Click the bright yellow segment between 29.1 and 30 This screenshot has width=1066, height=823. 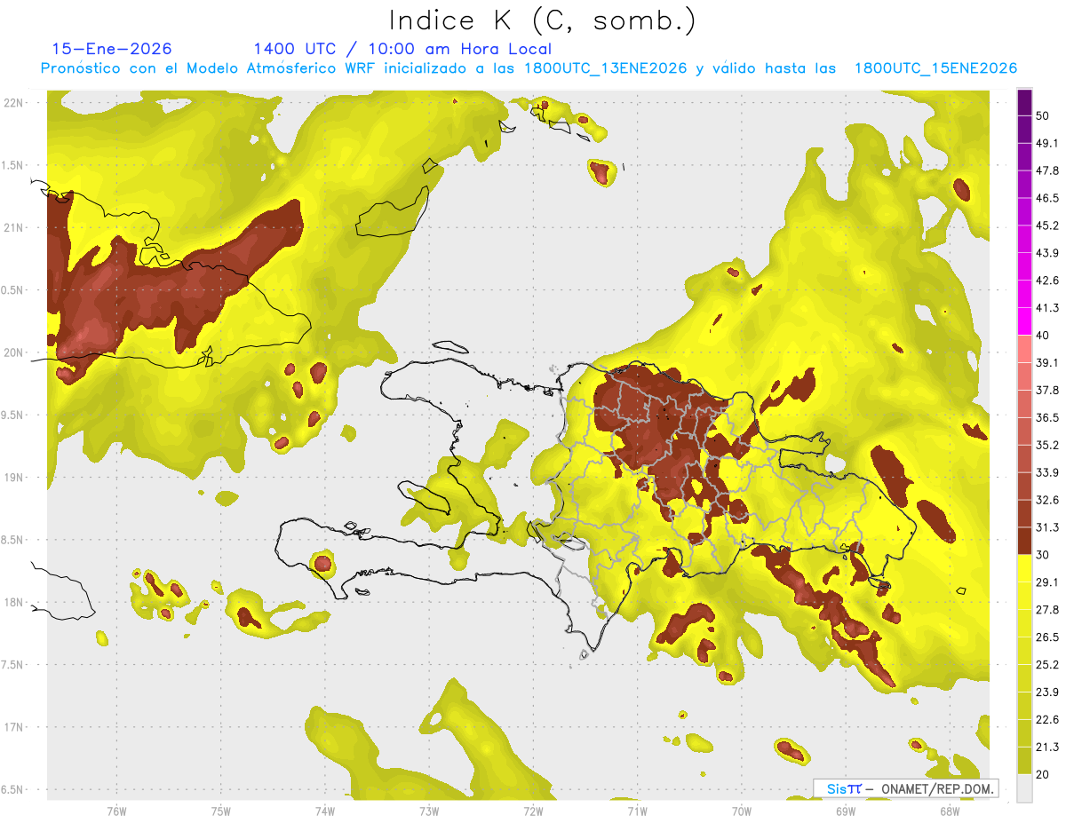pos(1024,569)
